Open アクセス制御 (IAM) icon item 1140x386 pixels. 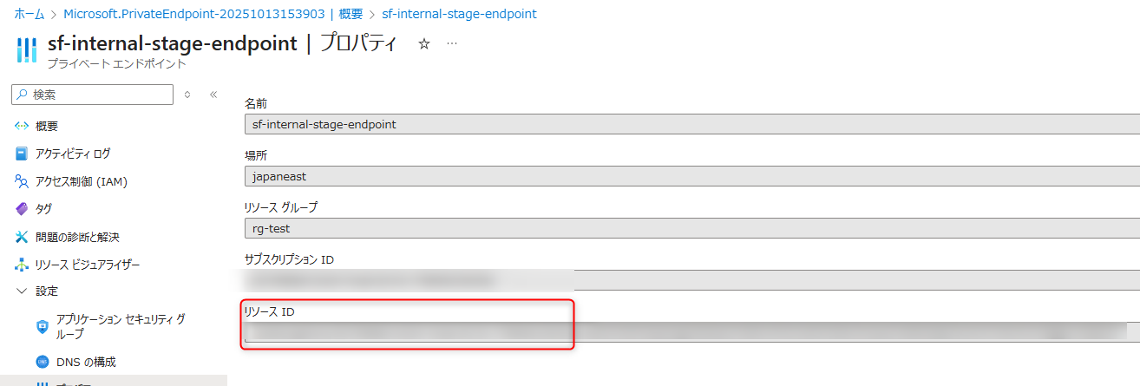pyautogui.click(x=23, y=181)
